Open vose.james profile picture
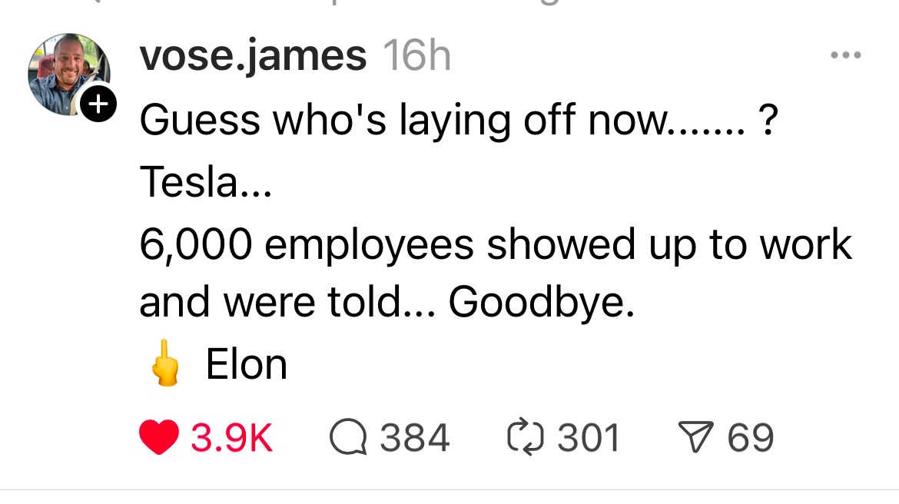899x504 pixels. tap(68, 72)
